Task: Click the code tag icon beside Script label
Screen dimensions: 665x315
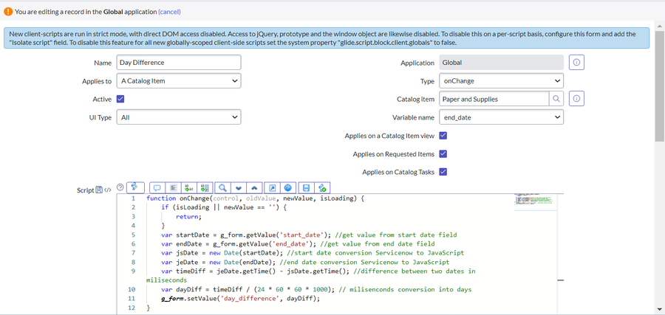Action: point(108,190)
